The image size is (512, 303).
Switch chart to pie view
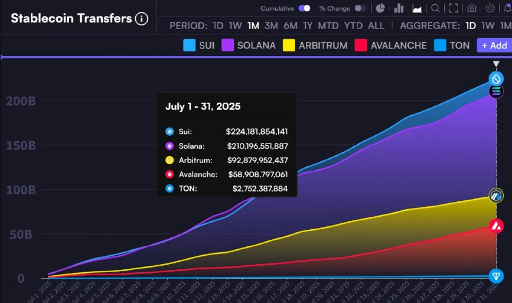pyautogui.click(x=380, y=8)
